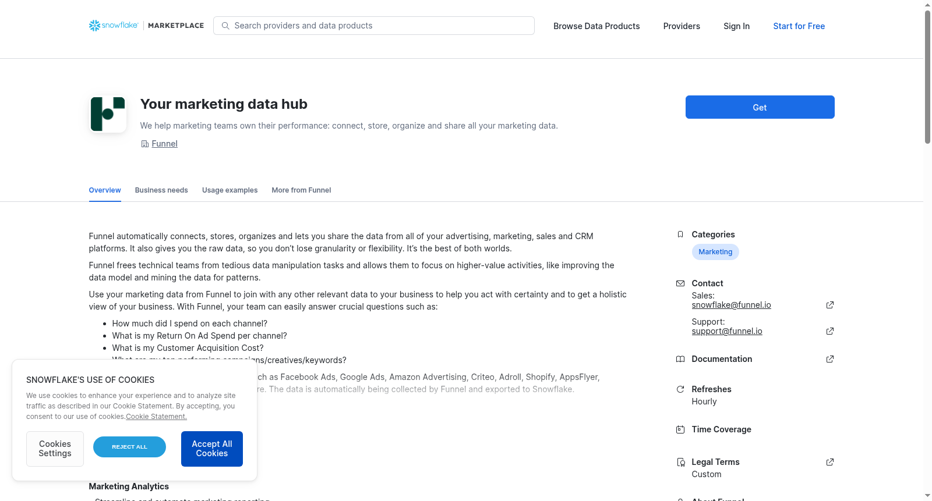Focus the search providers input field

[374, 26]
